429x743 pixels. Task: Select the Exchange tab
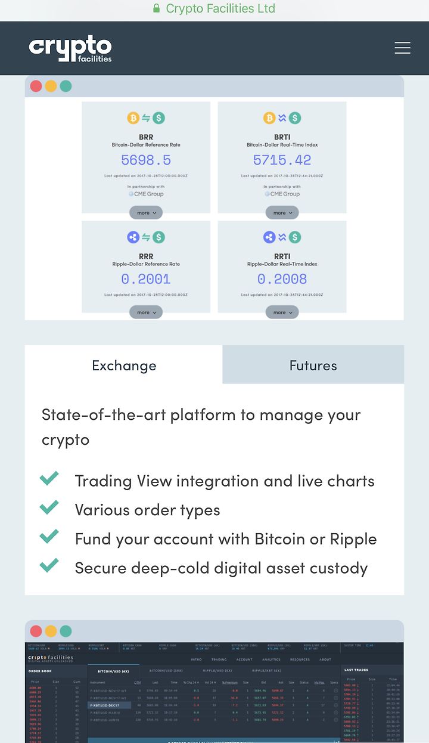point(124,365)
